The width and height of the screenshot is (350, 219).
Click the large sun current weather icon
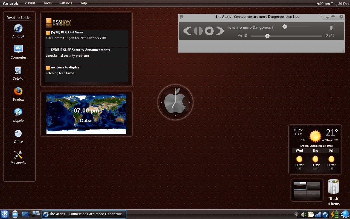point(315,136)
